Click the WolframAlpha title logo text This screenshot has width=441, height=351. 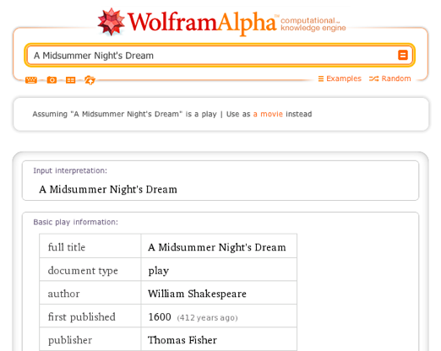pyautogui.click(x=202, y=23)
